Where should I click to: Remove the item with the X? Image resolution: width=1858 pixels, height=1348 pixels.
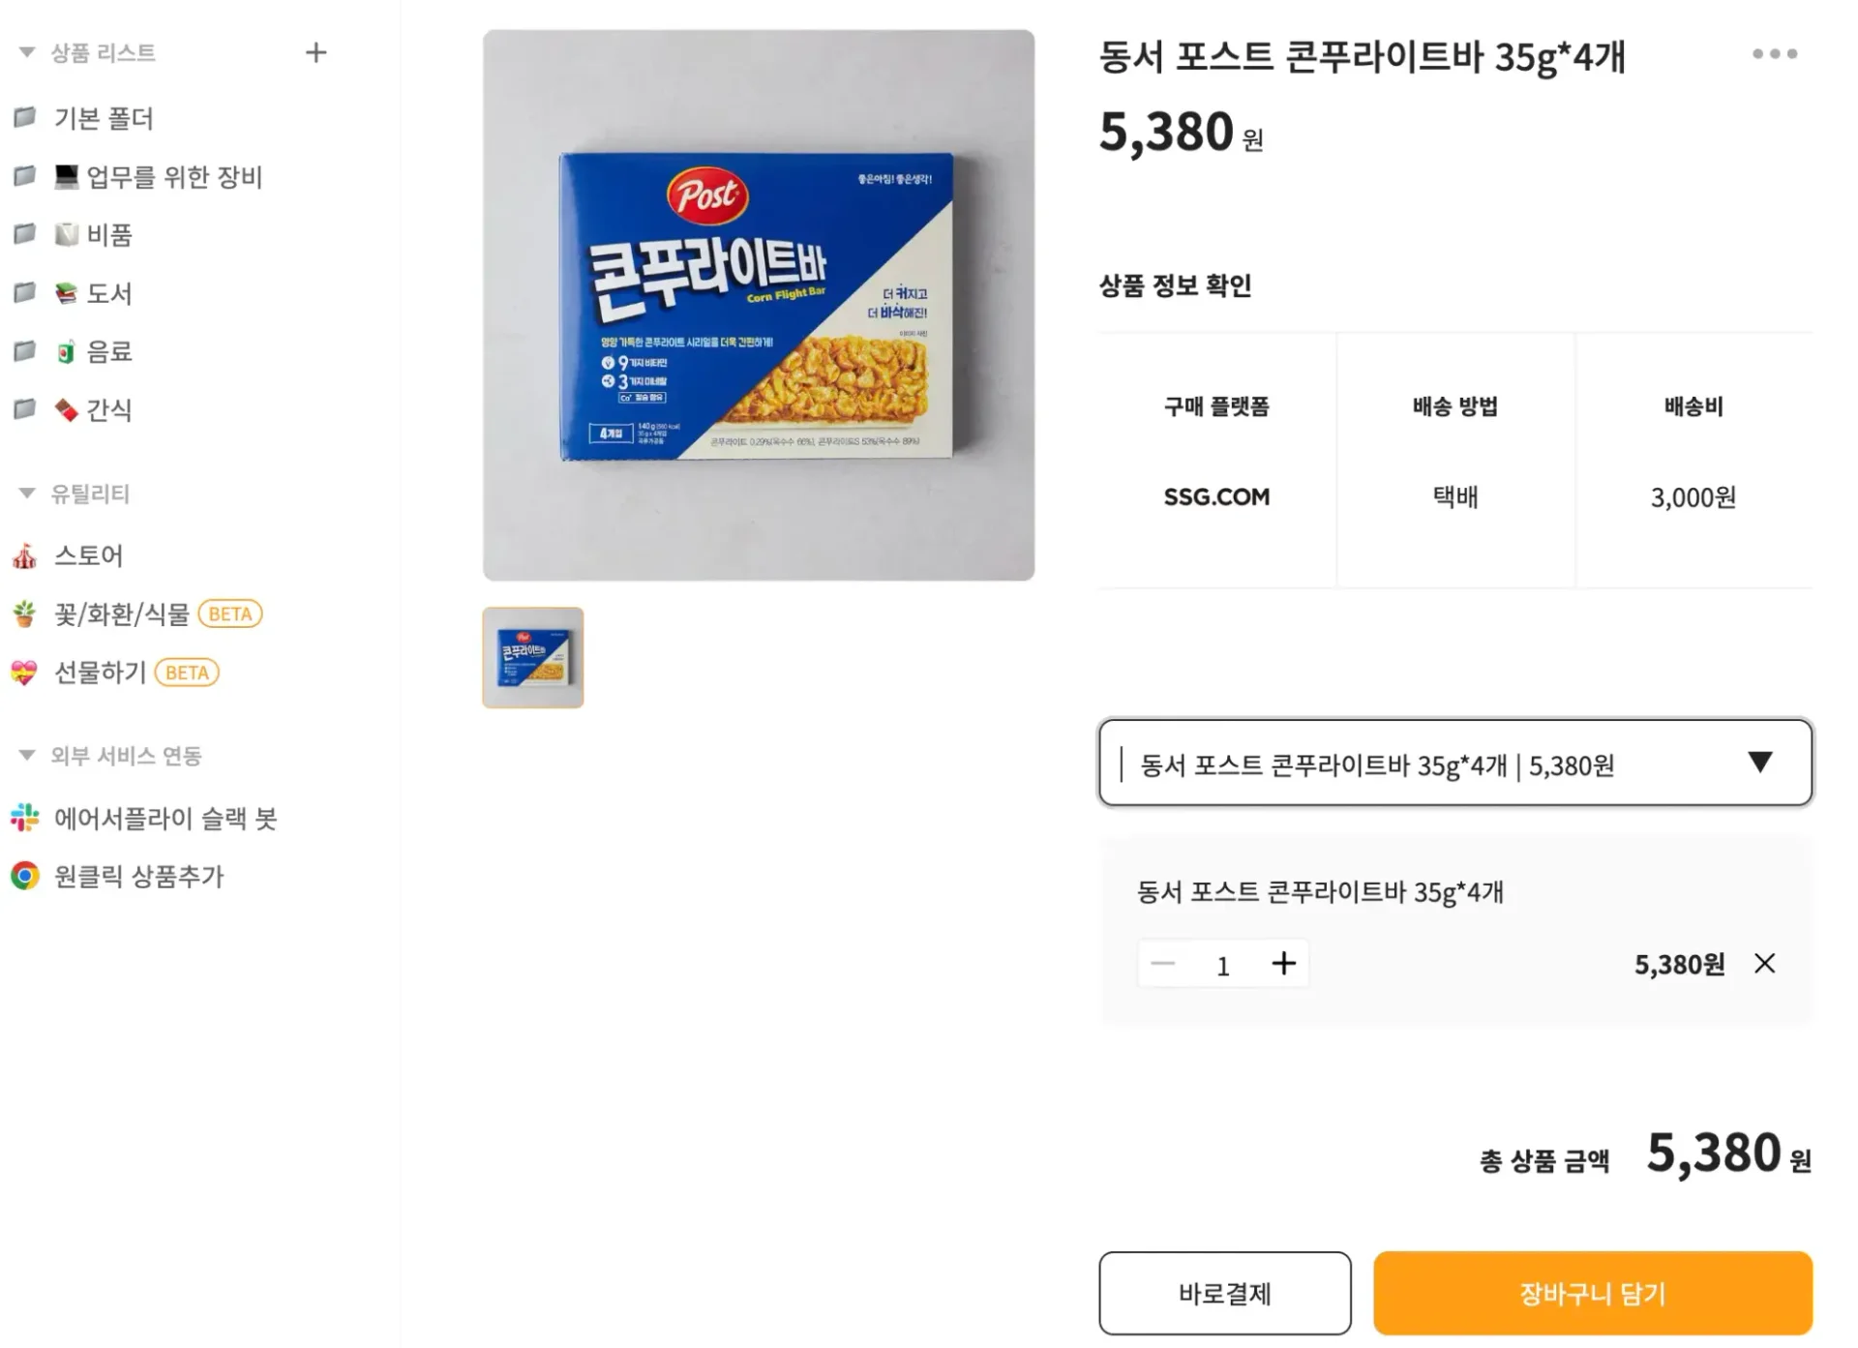(1765, 963)
